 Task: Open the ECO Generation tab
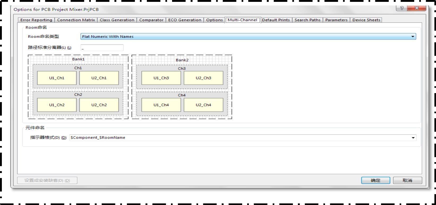185,20
